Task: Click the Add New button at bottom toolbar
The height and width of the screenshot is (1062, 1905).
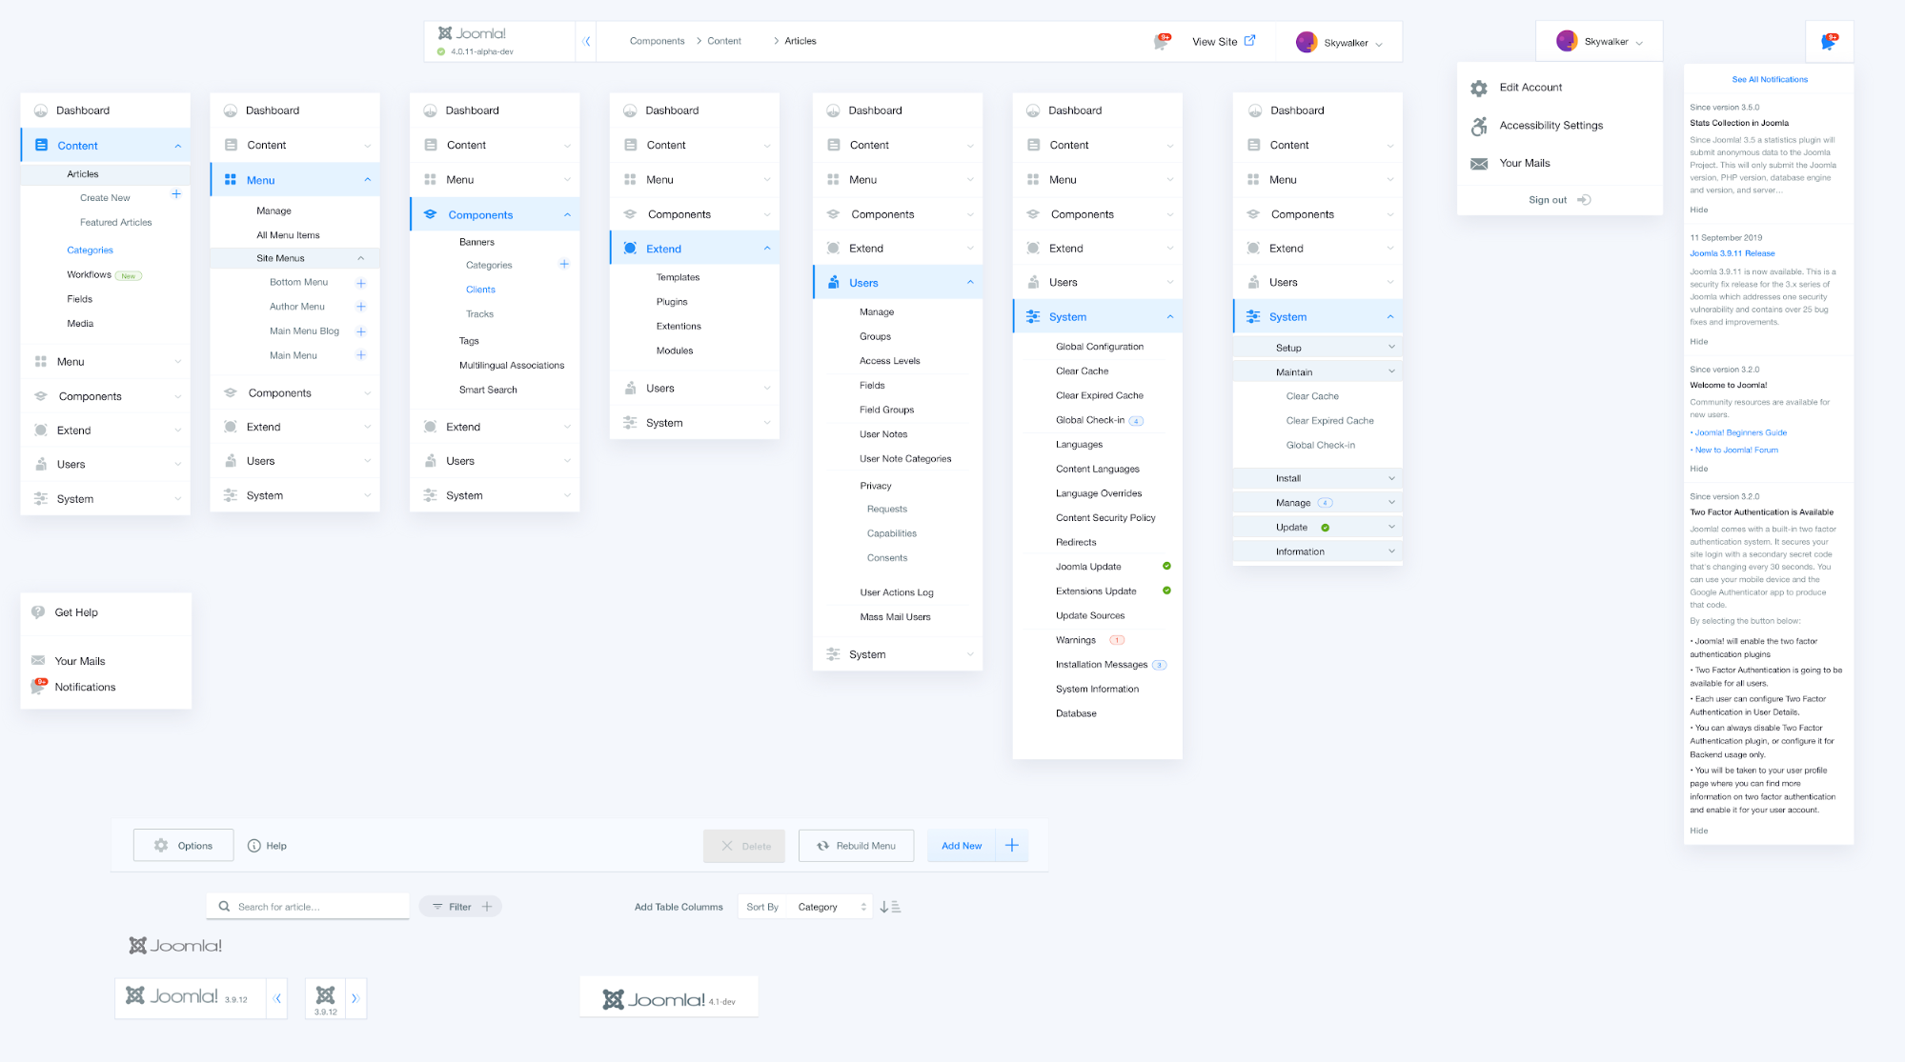Action: [x=962, y=845]
